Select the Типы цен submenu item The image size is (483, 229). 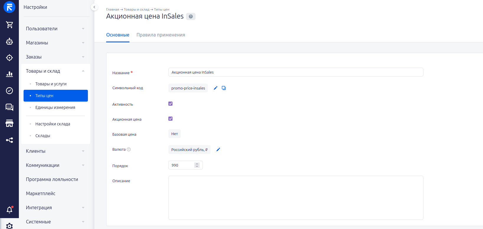[x=56, y=96]
